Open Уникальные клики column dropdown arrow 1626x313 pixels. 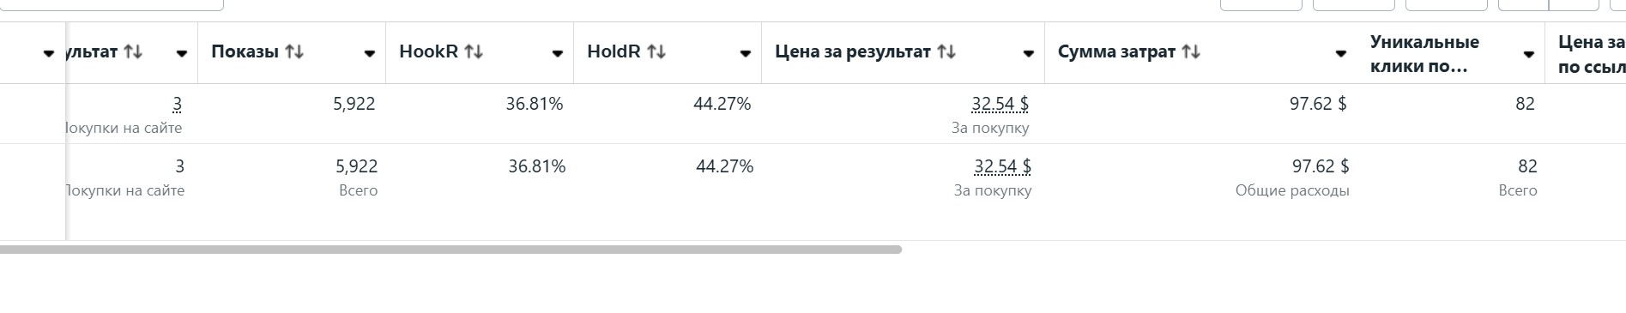coord(1529,54)
